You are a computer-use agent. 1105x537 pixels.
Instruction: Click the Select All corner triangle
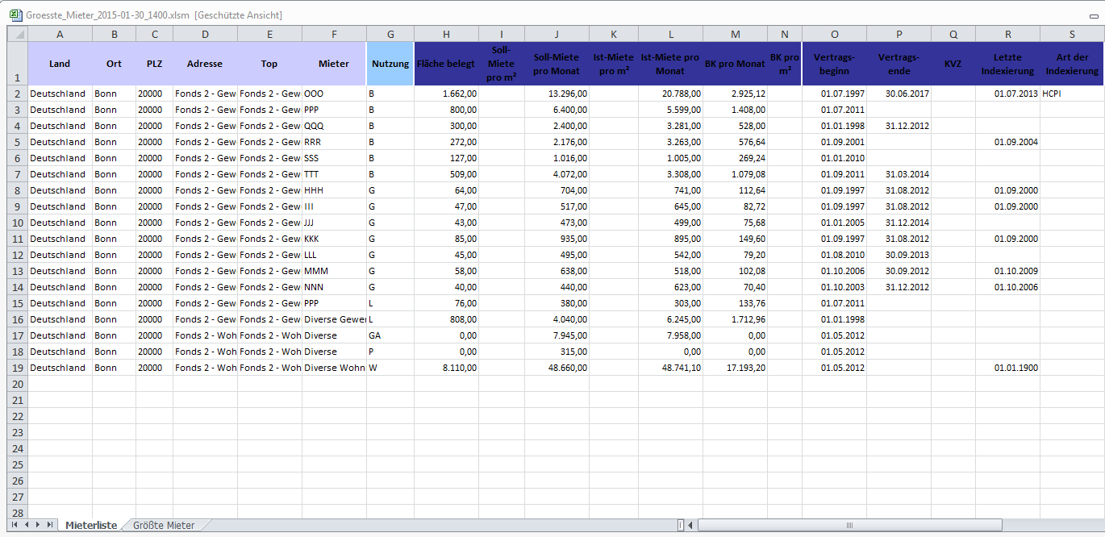click(x=18, y=33)
